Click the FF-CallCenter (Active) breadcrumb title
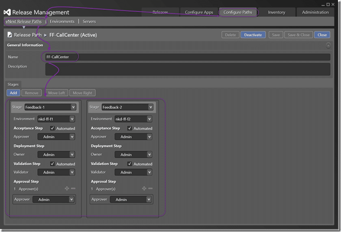The width and height of the screenshot is (341, 232). click(x=73, y=35)
